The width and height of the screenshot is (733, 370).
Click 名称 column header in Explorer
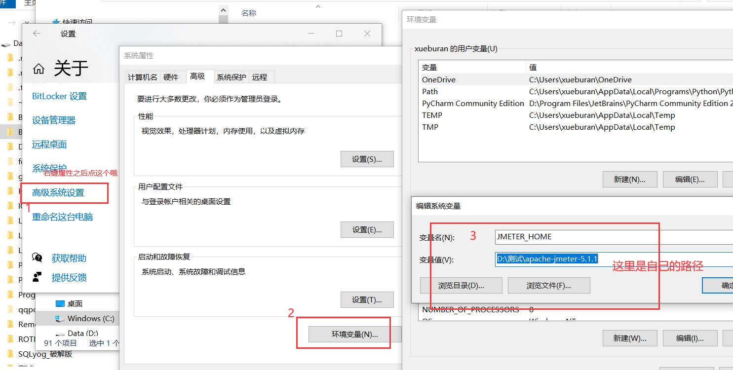[249, 13]
